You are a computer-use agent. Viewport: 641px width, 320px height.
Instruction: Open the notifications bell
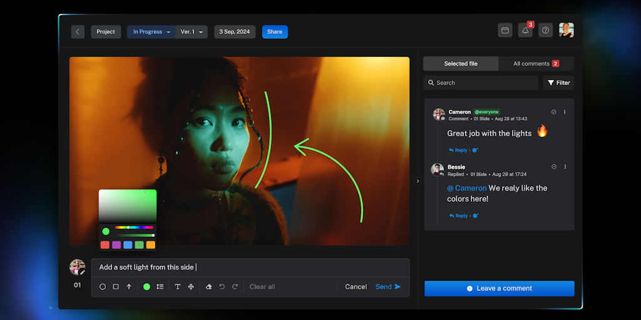tap(525, 31)
